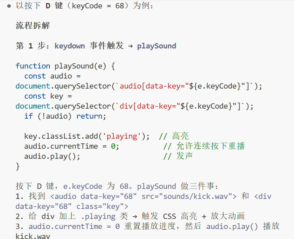Viewport: 294px width, 239px height.
Task: Click the comment '// 高亮'
Action: click(174, 136)
